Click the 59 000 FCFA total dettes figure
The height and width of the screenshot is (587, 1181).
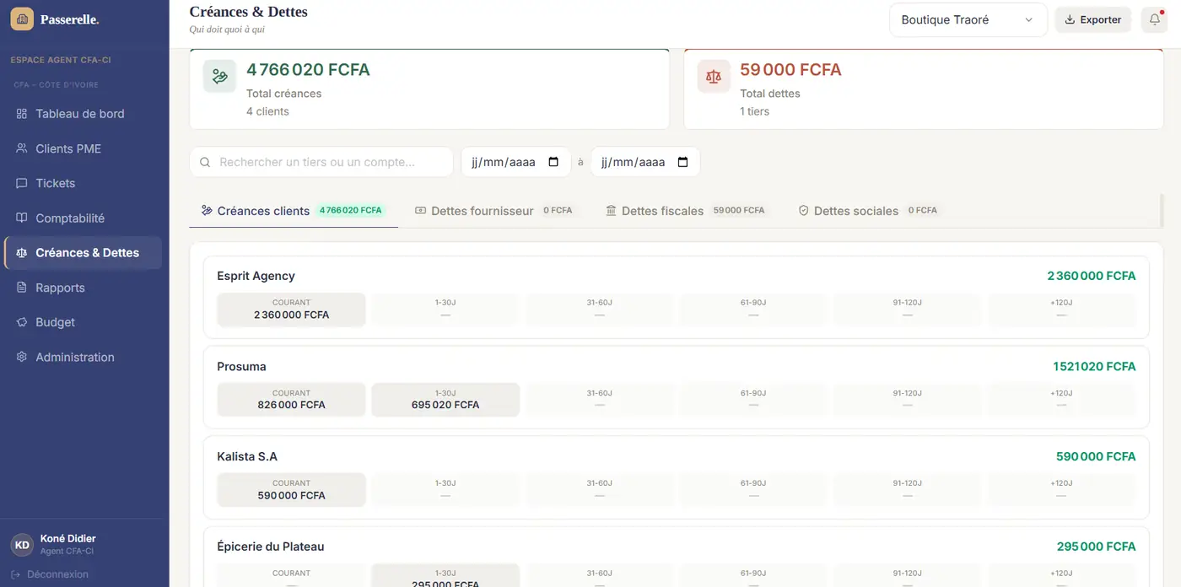pyautogui.click(x=790, y=70)
